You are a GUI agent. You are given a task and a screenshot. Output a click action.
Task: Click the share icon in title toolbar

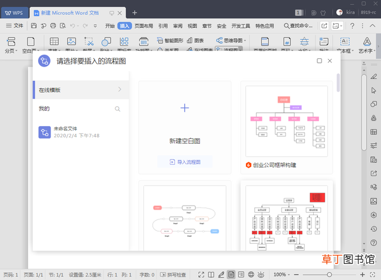coord(324,26)
